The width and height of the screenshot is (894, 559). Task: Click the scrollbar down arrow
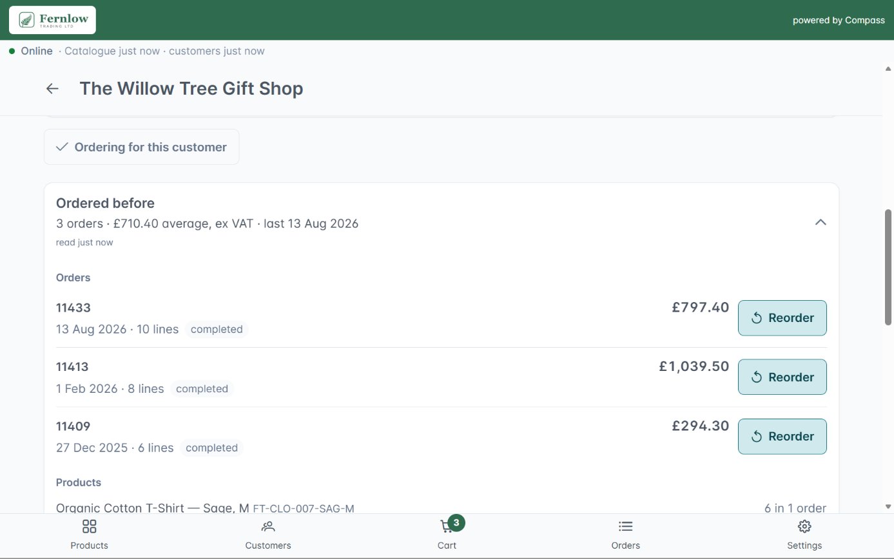(x=888, y=507)
